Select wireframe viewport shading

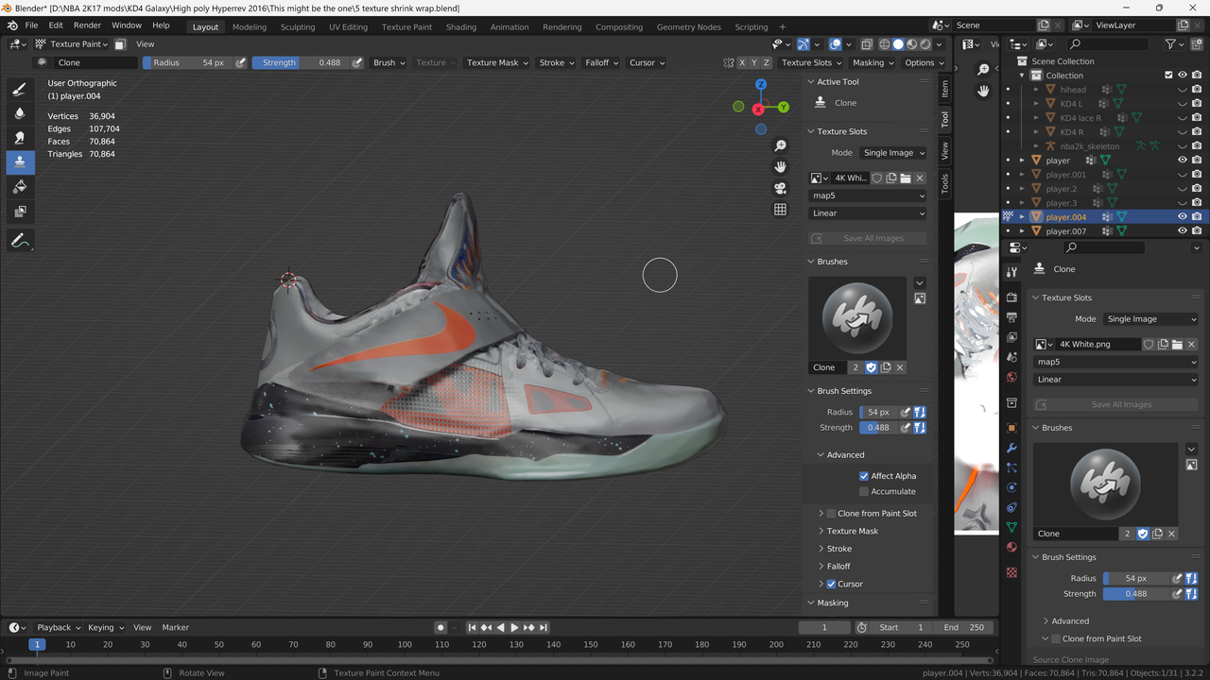pyautogui.click(x=885, y=44)
